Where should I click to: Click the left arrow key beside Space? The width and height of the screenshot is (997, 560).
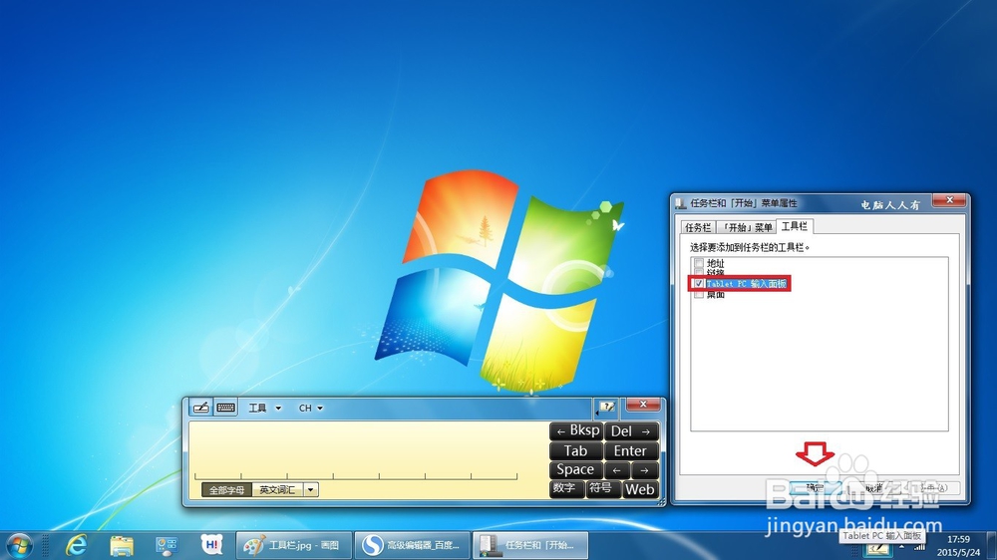[x=617, y=470]
